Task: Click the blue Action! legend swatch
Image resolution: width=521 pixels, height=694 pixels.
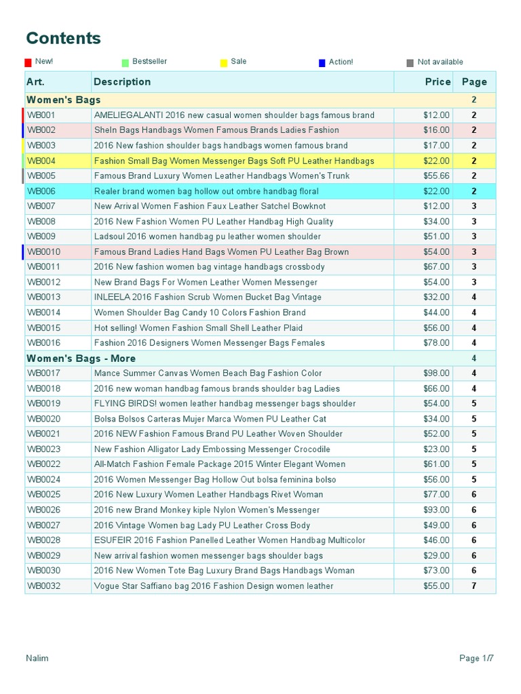Action: click(x=322, y=63)
